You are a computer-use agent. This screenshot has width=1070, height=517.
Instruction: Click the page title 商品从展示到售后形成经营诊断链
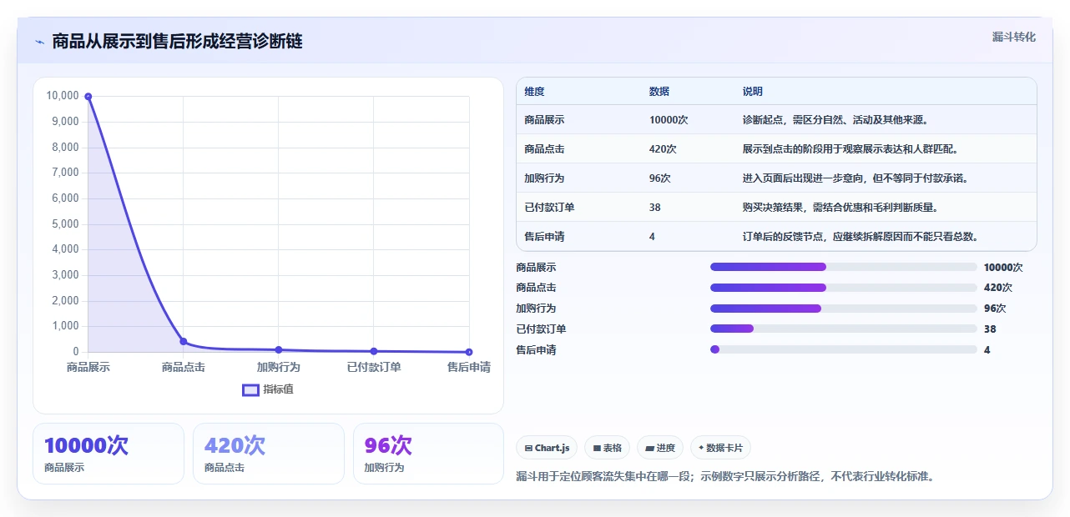pyautogui.click(x=177, y=42)
